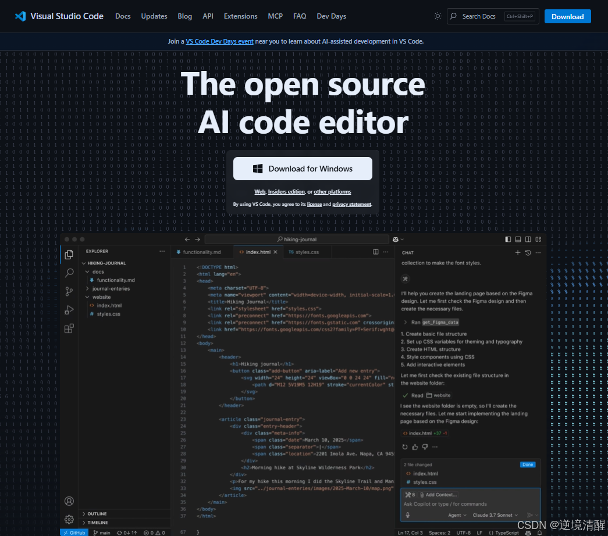This screenshot has width=608, height=536.
Task: Click the editor forward navigation arrow
Action: tap(197, 240)
